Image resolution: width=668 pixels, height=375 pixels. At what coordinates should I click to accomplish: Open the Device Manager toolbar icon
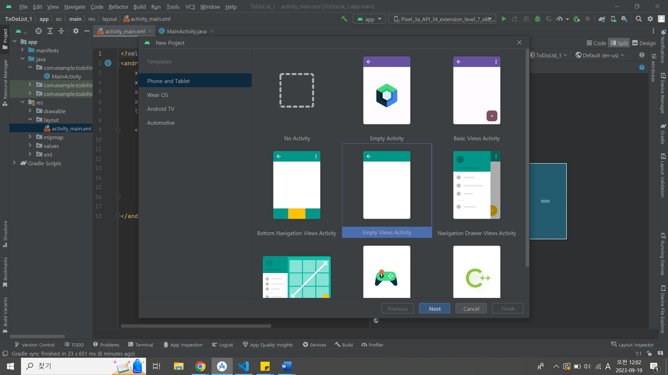click(613, 19)
